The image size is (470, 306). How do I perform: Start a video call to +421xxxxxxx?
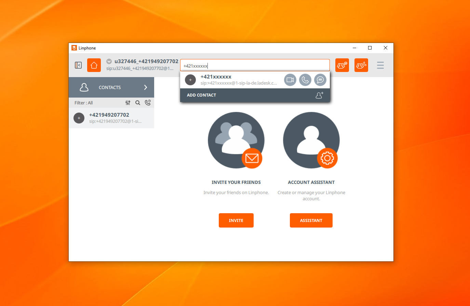point(290,80)
